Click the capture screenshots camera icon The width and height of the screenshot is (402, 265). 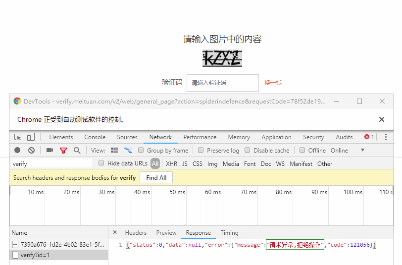coord(50,150)
